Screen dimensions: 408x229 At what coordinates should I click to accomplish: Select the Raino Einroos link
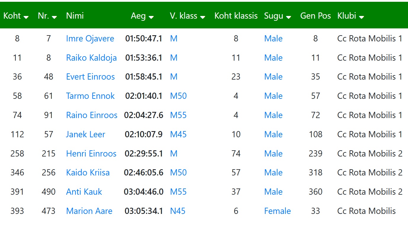(92, 115)
